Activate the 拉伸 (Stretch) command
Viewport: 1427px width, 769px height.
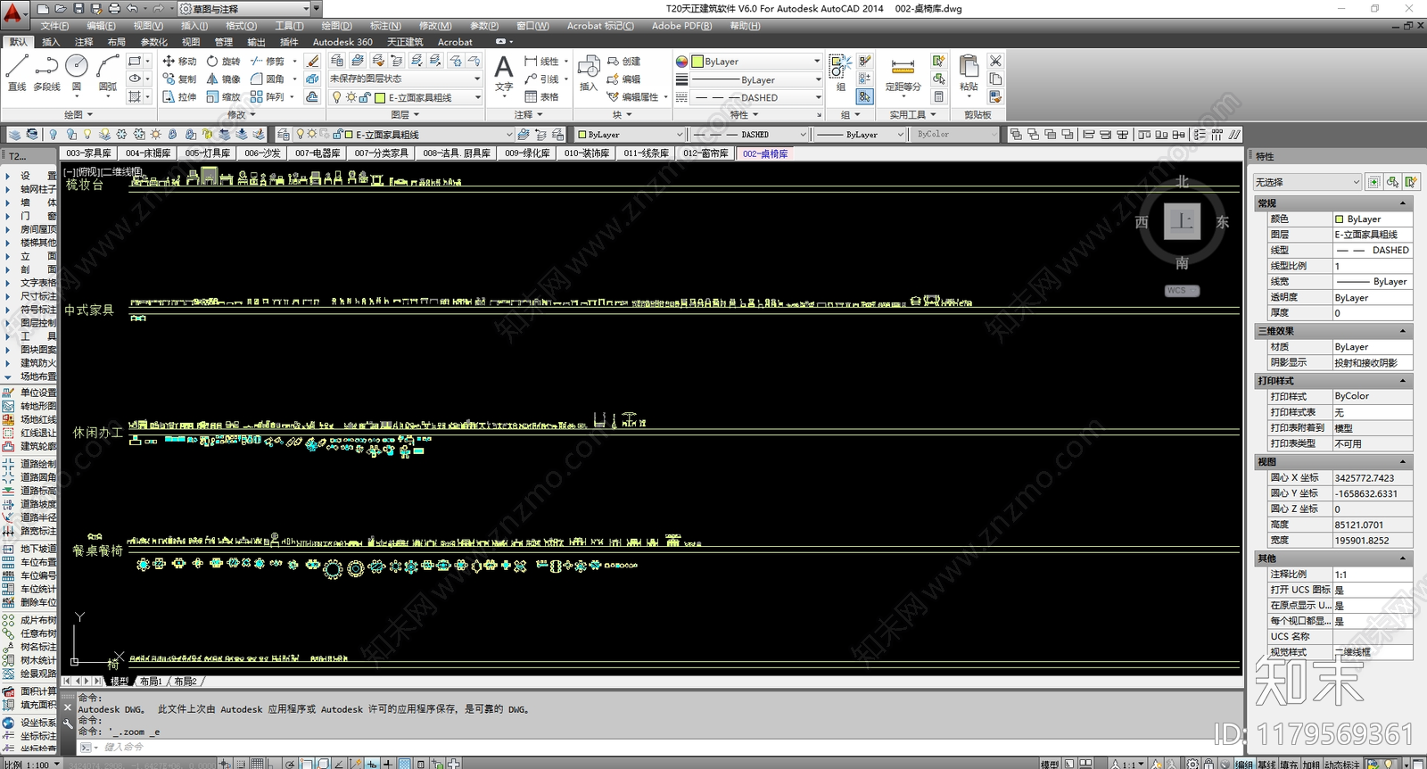179,96
